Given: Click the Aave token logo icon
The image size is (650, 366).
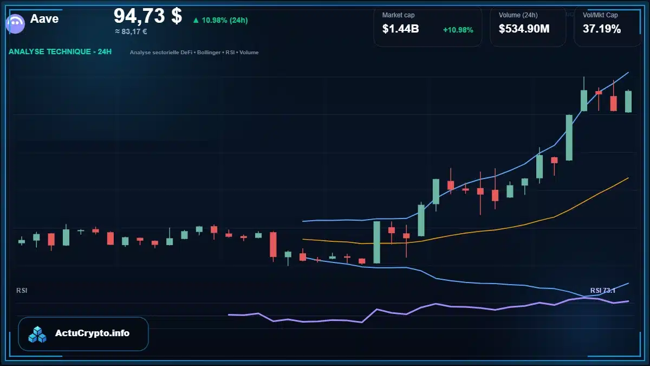Looking at the screenshot, I should [15, 23].
